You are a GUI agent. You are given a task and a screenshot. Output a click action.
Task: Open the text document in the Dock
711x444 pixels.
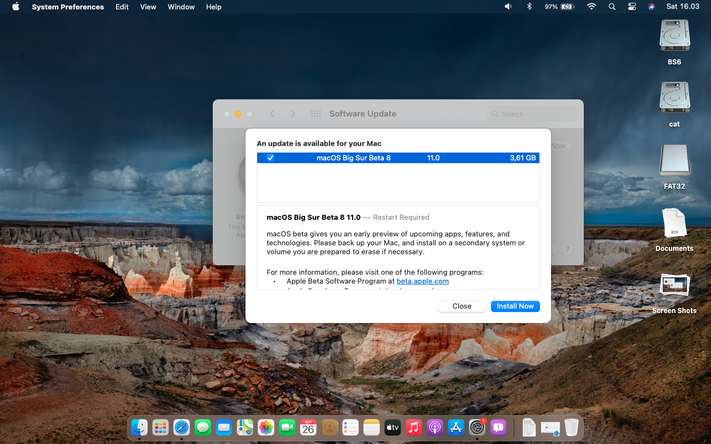point(529,427)
